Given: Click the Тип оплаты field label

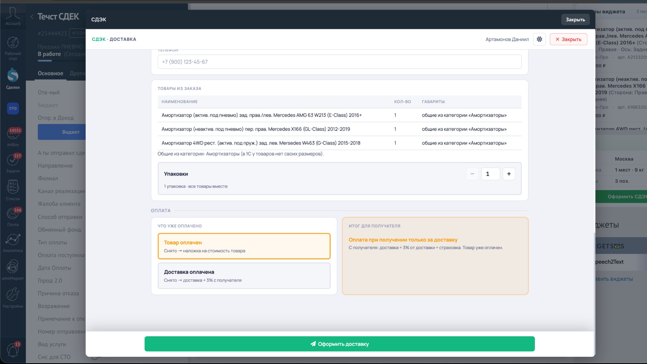Looking at the screenshot, I should click(53, 242).
